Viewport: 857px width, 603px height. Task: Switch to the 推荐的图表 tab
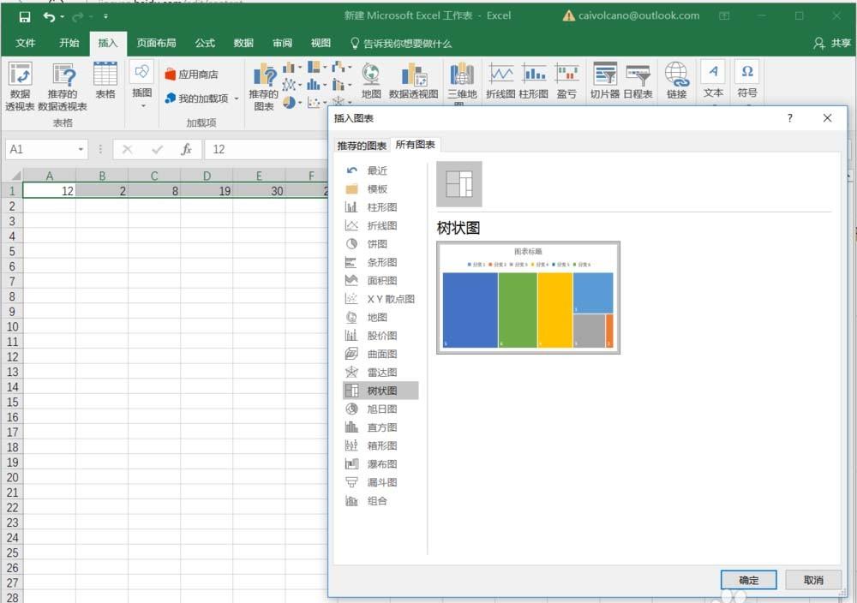362,145
